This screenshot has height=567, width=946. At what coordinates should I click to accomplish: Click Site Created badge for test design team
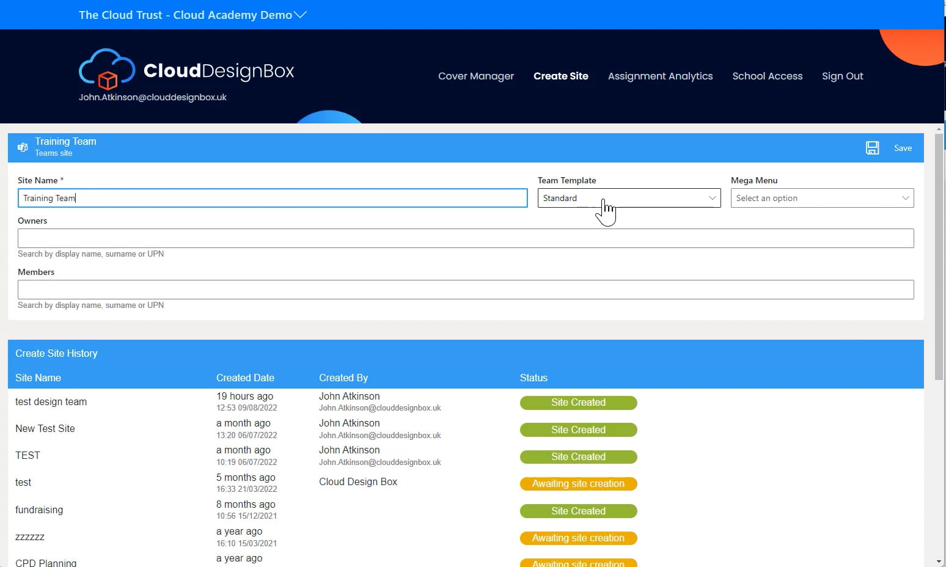click(578, 403)
